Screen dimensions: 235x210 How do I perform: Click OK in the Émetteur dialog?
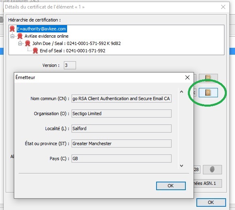point(171,186)
